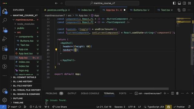Kill terminal with trash icon

177,93
